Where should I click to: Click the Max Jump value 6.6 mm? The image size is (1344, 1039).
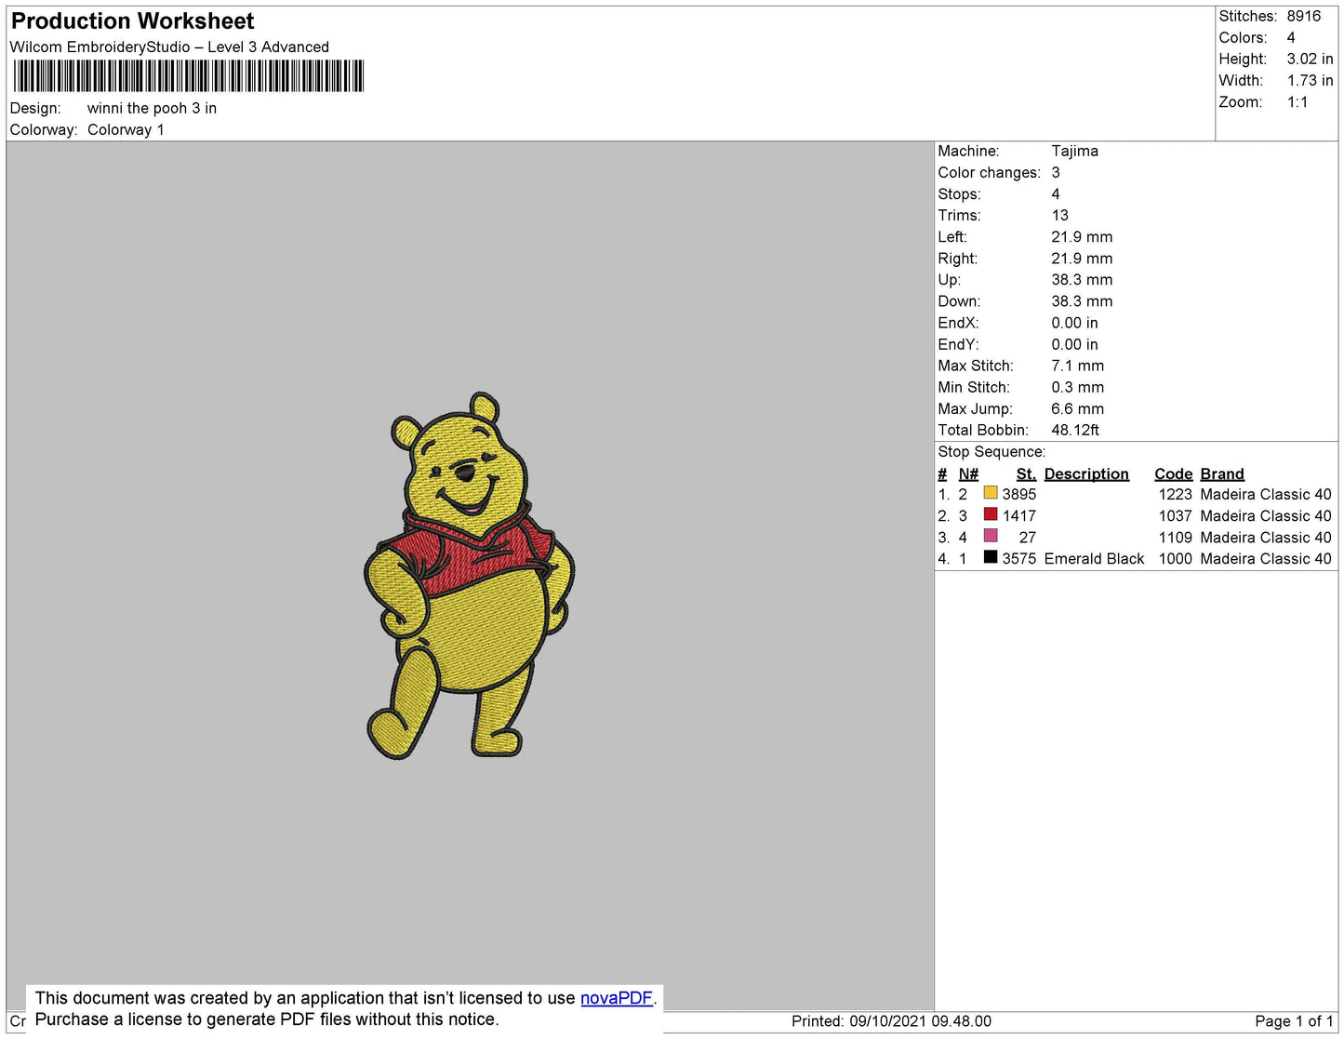[x=1077, y=409]
